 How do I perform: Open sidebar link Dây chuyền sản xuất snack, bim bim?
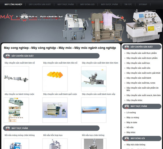click(x=143, y=95)
